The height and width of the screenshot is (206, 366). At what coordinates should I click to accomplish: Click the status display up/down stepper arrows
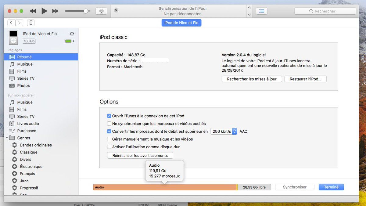tap(249, 11)
